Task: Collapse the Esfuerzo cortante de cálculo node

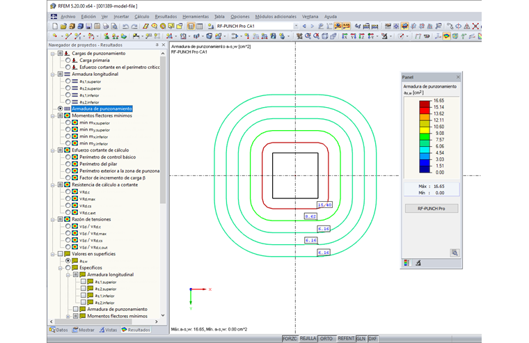Action: [x=53, y=150]
